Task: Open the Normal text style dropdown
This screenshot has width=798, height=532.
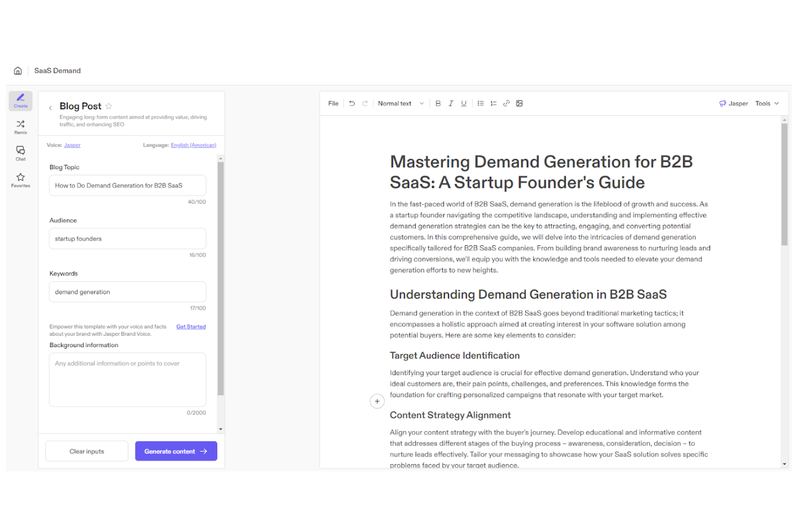Action: coord(400,103)
